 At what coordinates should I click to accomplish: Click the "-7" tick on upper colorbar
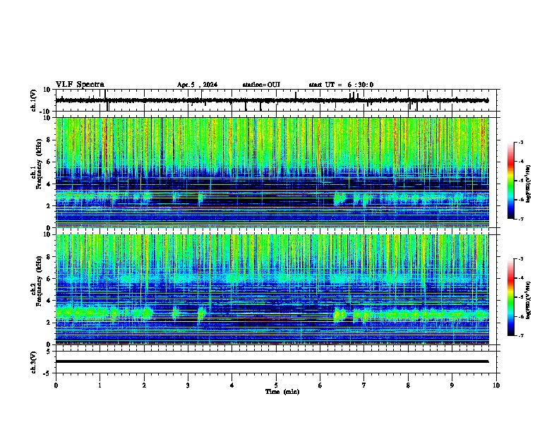521,219
